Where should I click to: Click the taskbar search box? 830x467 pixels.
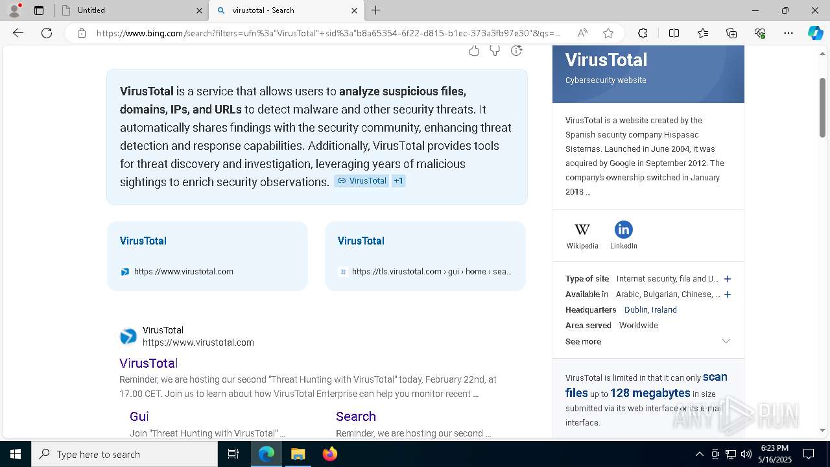pos(124,454)
